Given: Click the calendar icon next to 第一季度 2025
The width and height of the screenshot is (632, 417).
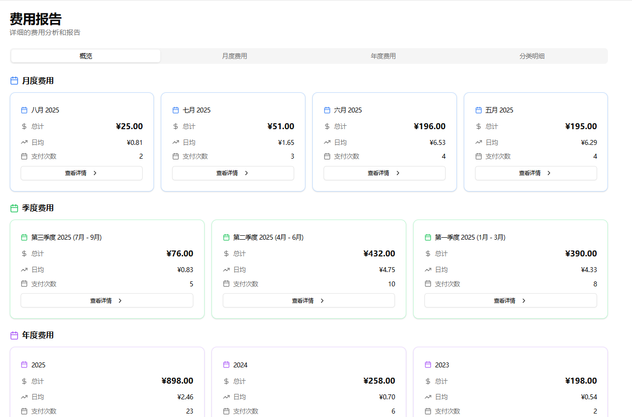Looking at the screenshot, I should (428, 237).
